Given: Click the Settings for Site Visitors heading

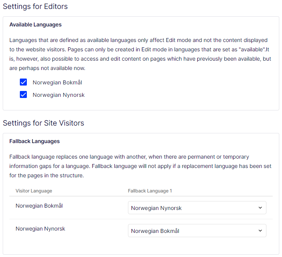Looking at the screenshot, I should pyautogui.click(x=43, y=123).
